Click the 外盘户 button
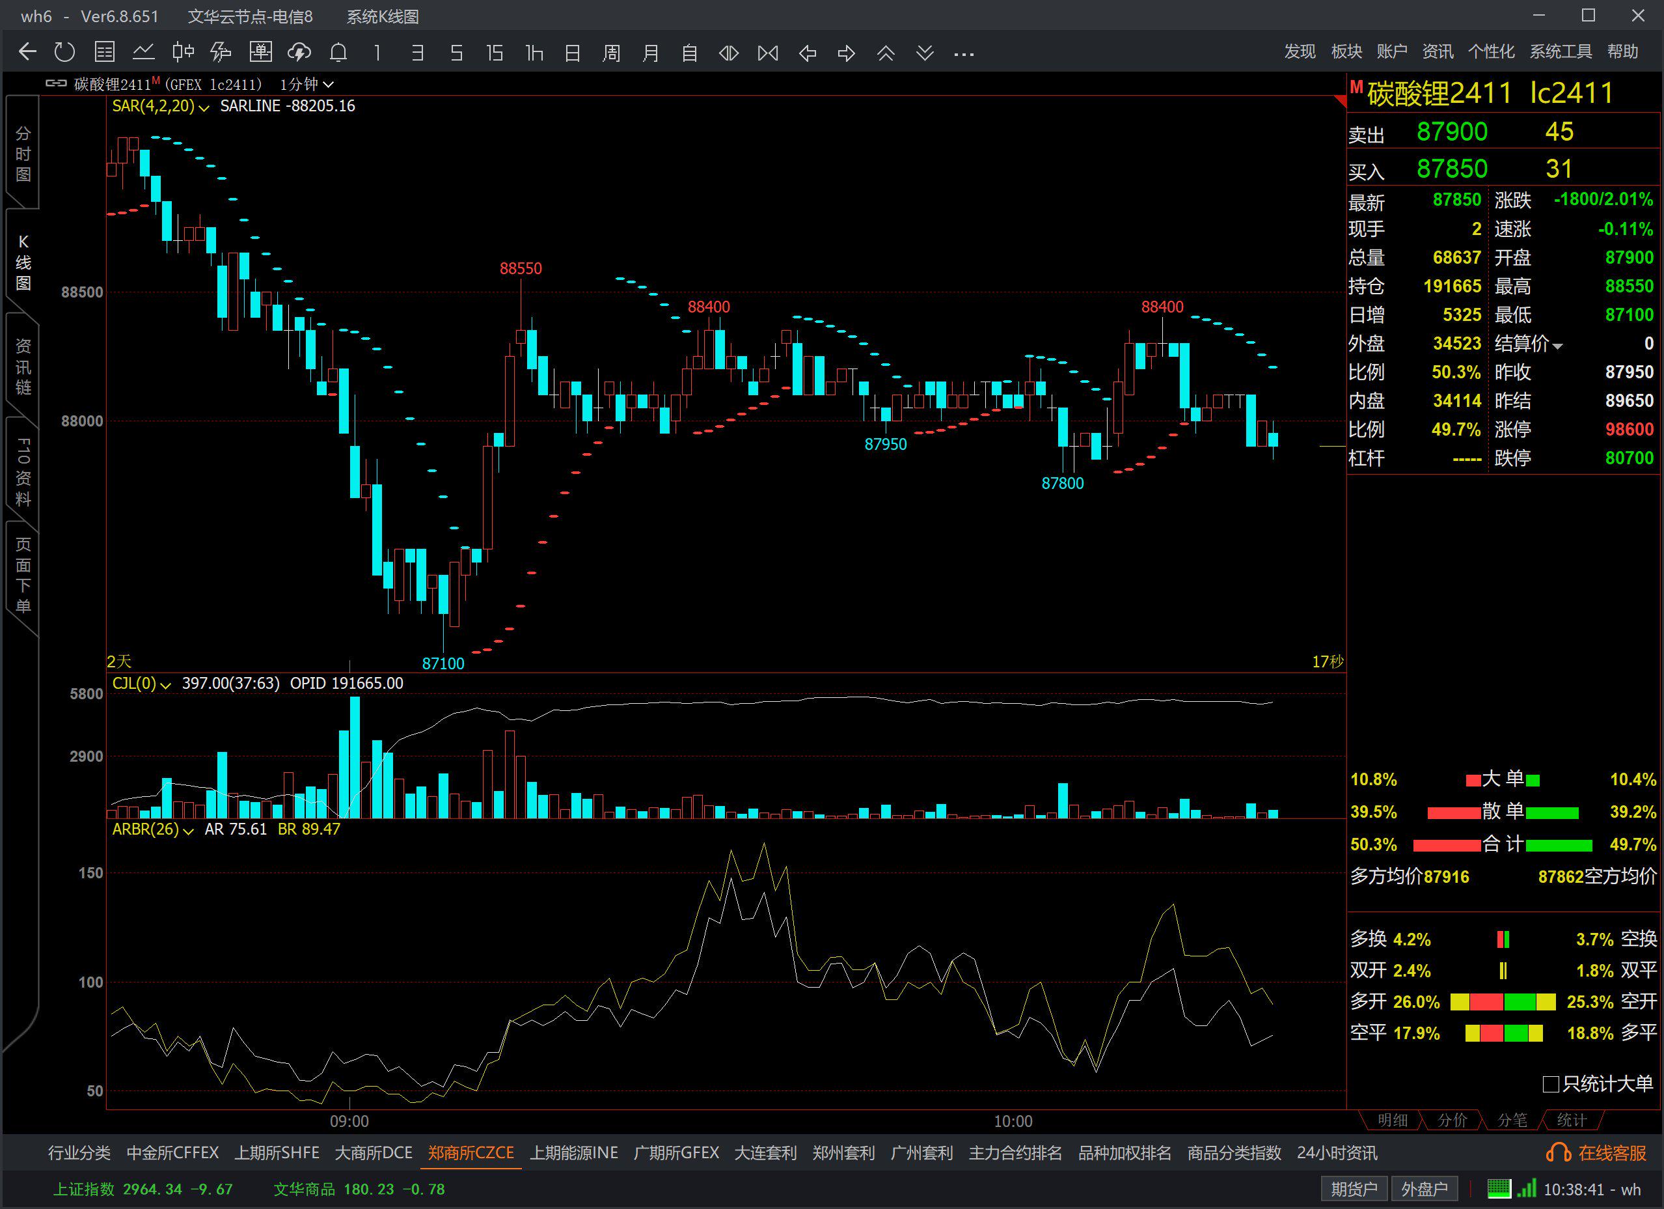Viewport: 1664px width, 1209px height. [x=1423, y=1189]
